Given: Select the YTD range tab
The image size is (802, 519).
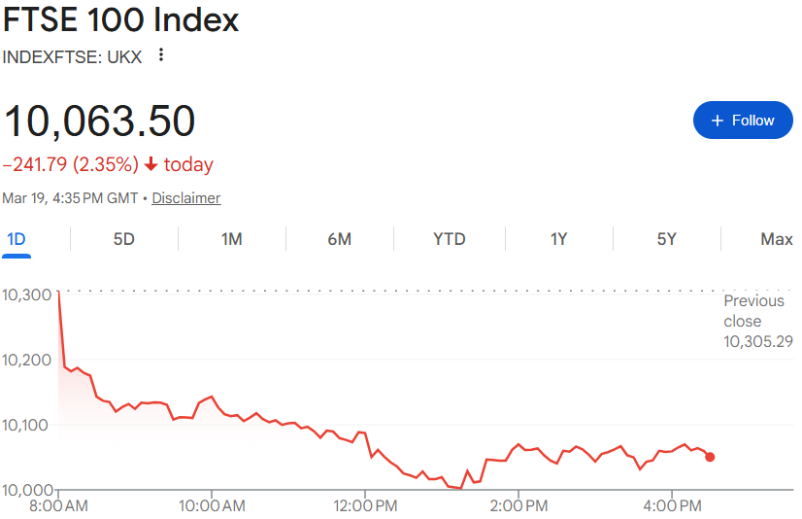Looking at the screenshot, I should click(450, 239).
